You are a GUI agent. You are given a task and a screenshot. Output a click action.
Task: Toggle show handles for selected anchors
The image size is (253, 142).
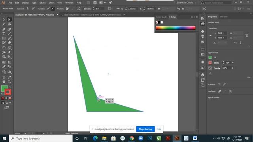point(48,9)
